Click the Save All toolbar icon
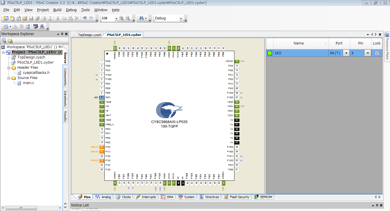The width and height of the screenshot is (390, 211). tap(37, 18)
